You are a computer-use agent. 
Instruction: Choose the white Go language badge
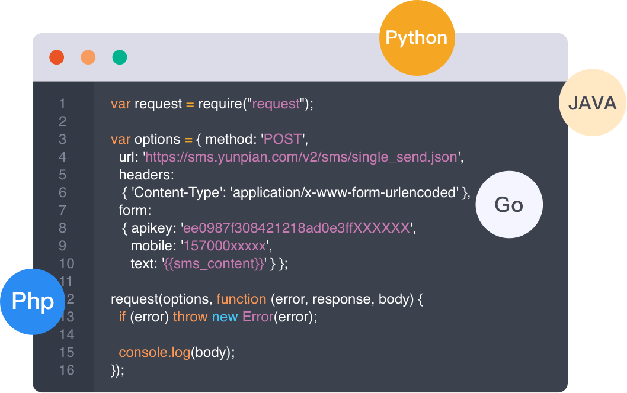pos(509,205)
